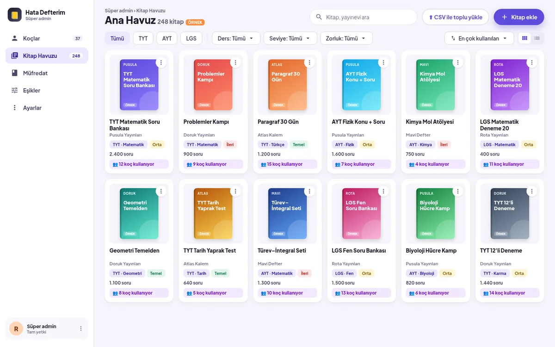Switch to grid view

[x=524, y=38]
